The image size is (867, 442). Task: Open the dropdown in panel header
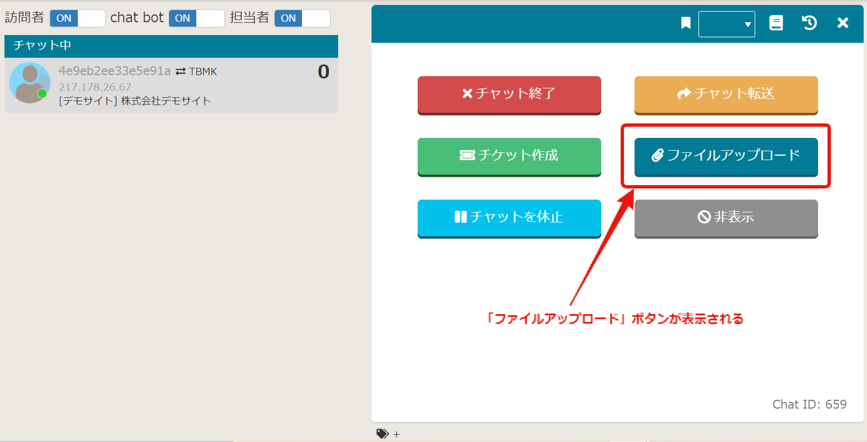(726, 24)
